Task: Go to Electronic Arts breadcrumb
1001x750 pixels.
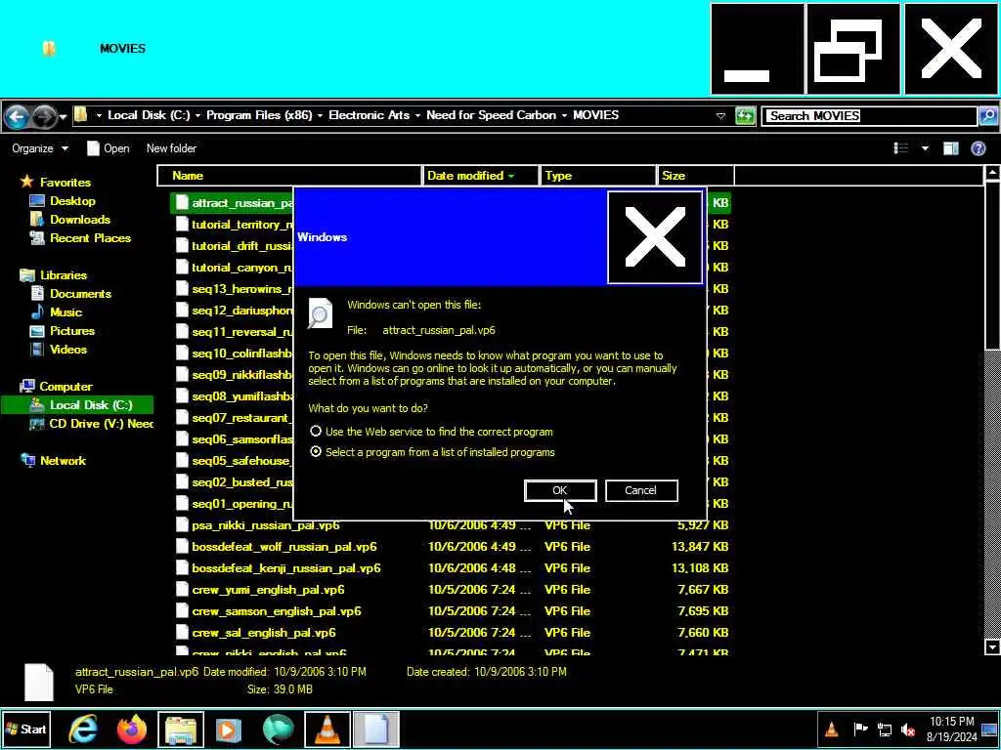Action: 369,115
